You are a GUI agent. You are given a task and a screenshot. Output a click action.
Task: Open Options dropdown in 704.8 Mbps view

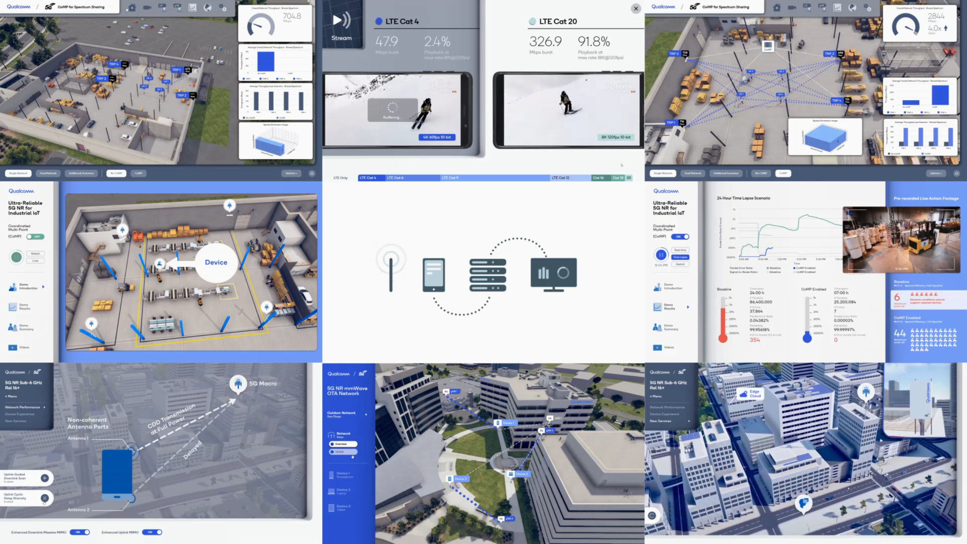291,173
